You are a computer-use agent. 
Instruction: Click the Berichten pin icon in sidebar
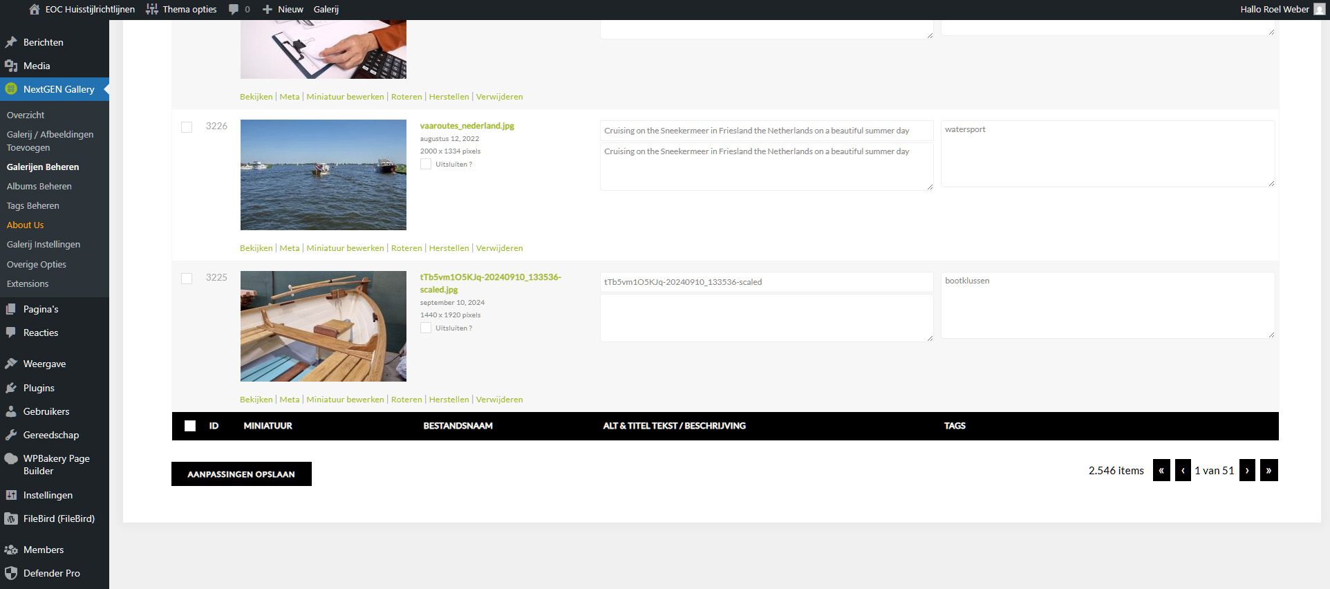coord(11,42)
